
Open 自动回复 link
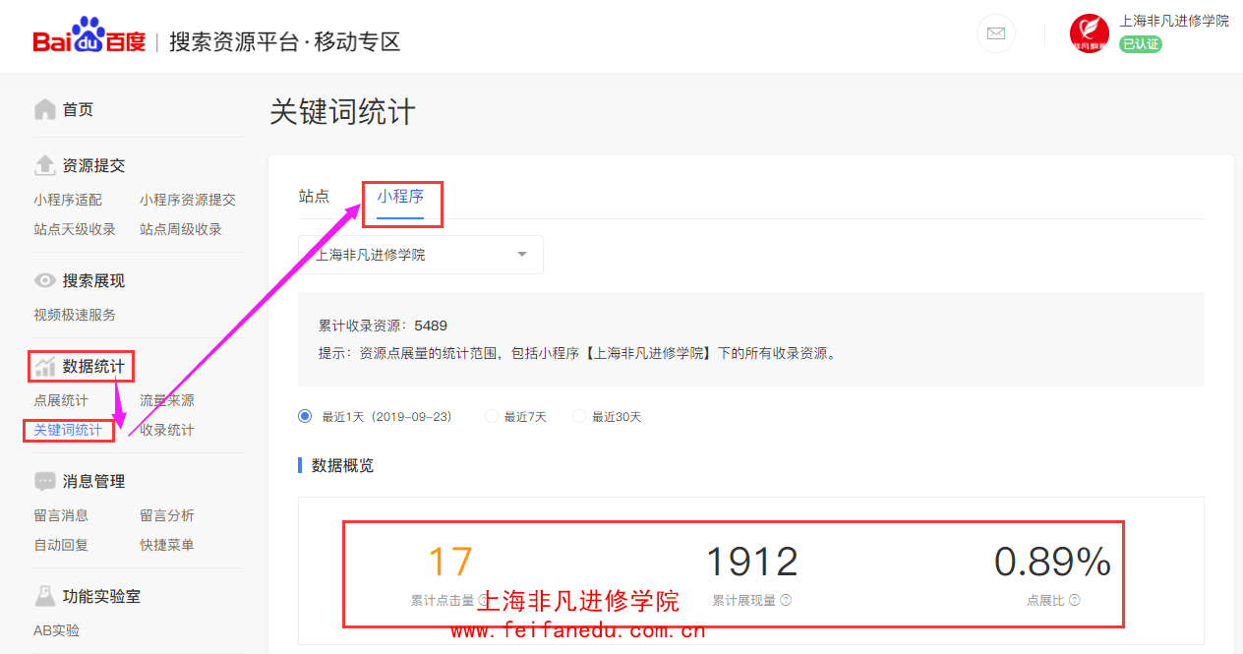point(61,545)
